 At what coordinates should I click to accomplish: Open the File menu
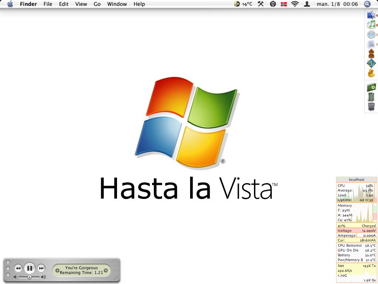pyautogui.click(x=48, y=4)
